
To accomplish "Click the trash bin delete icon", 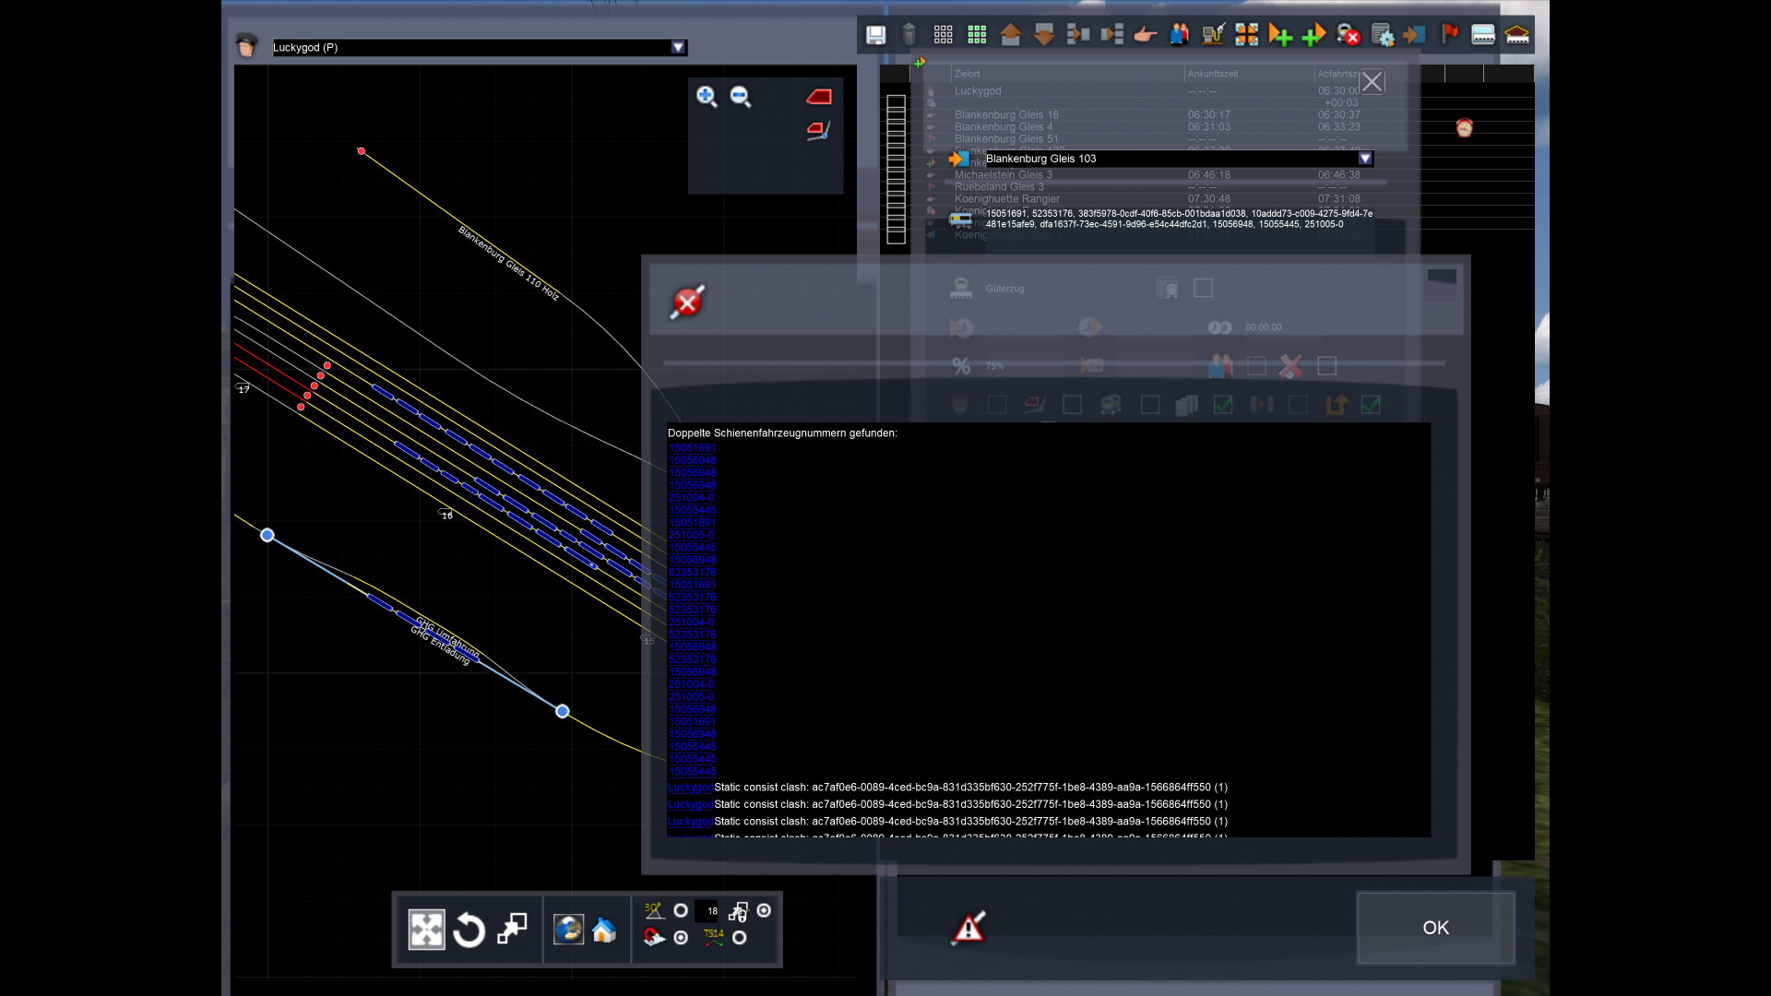I will (x=909, y=35).
